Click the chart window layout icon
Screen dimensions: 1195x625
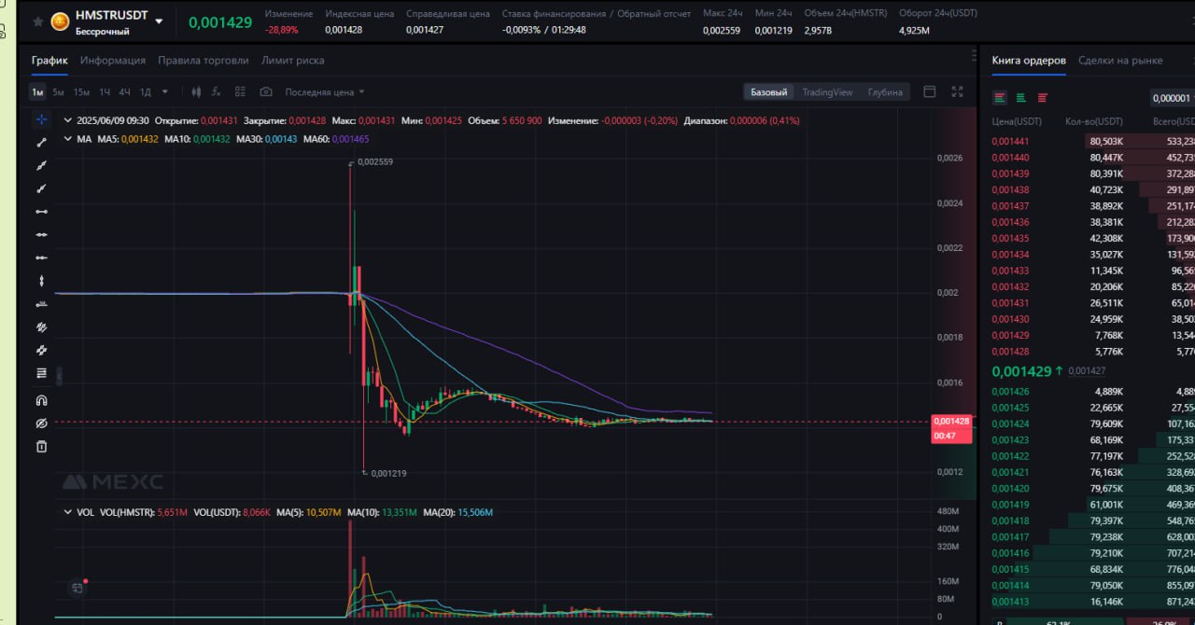[x=929, y=91]
